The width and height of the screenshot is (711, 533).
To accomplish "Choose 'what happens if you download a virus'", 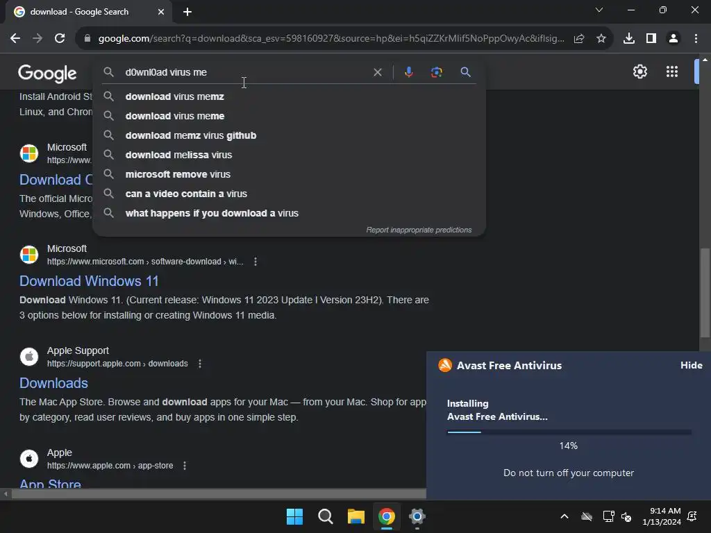I will pyautogui.click(x=289, y=214).
